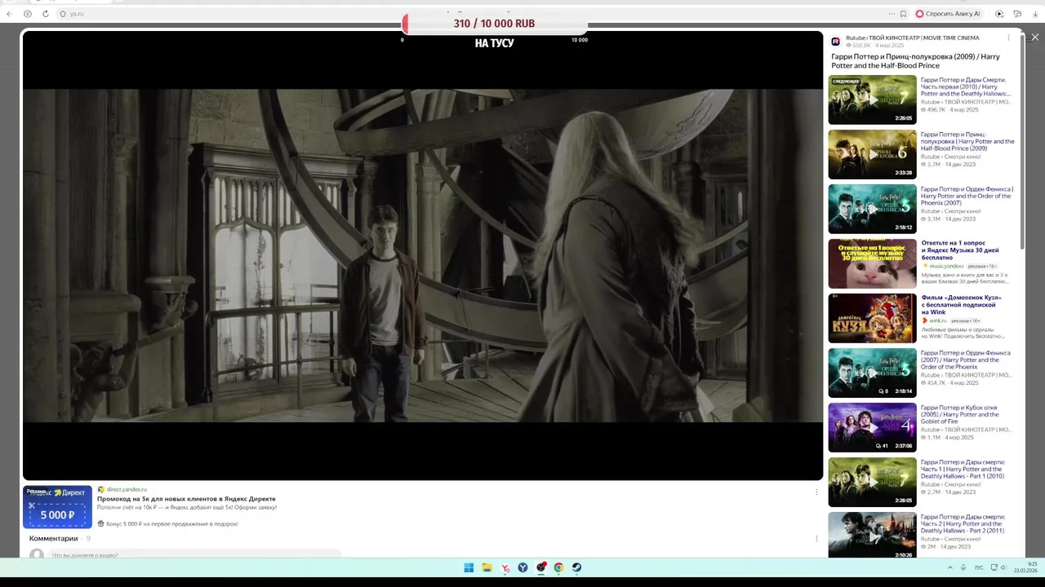
Task: Bookmark the page with the bookmark icon
Action: (x=903, y=14)
